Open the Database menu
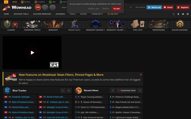This screenshot has width=191, height=119. click(x=60, y=14)
